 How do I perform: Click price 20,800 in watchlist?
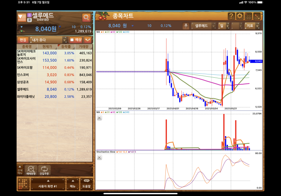(51, 97)
